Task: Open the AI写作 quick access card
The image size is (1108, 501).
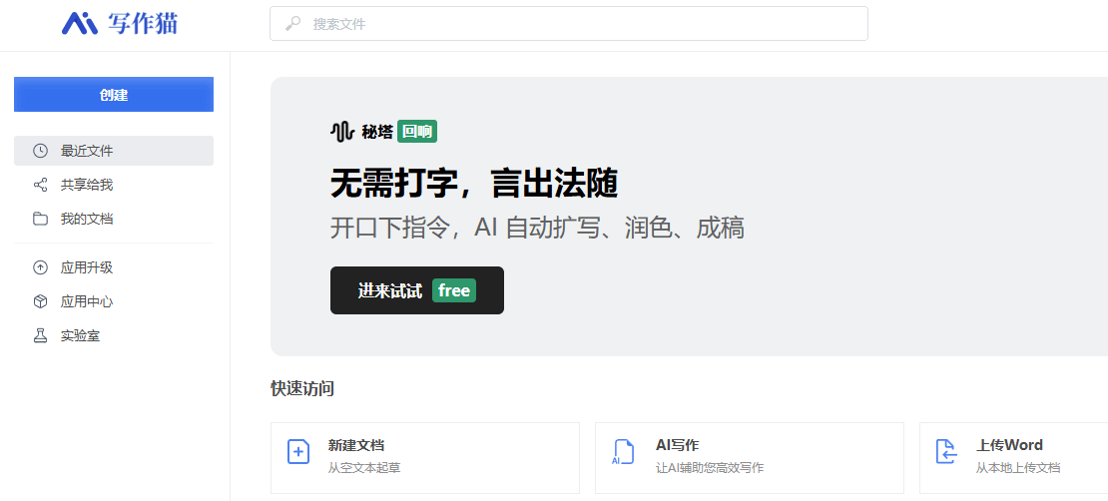Action: (x=749, y=458)
